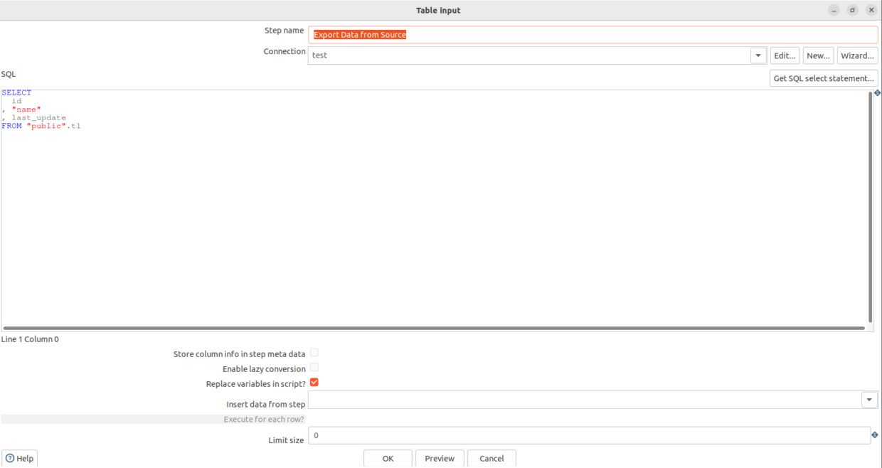Edit the test connection
This screenshot has width=882, height=468.
(x=785, y=55)
